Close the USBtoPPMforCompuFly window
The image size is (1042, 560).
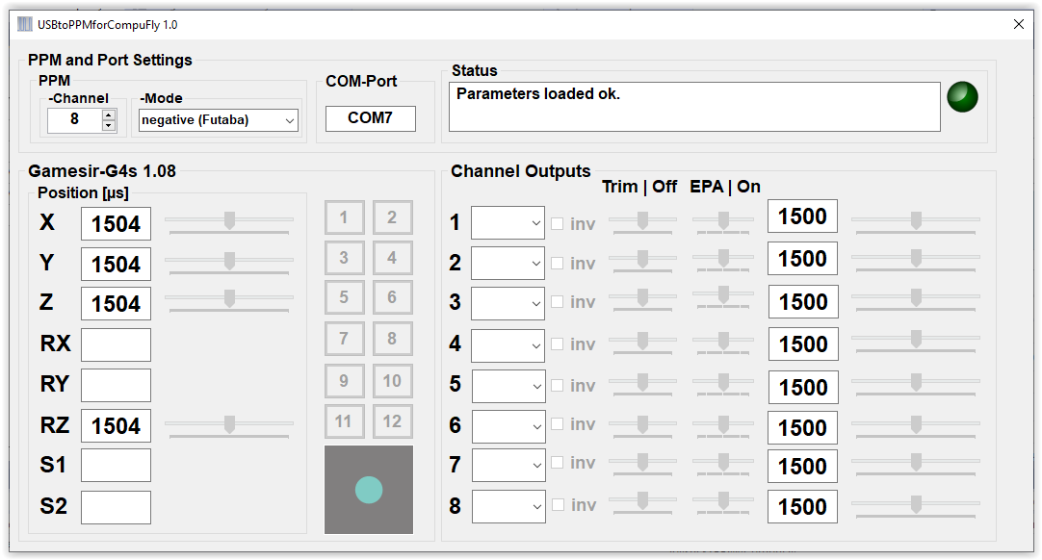pyautogui.click(x=1019, y=24)
